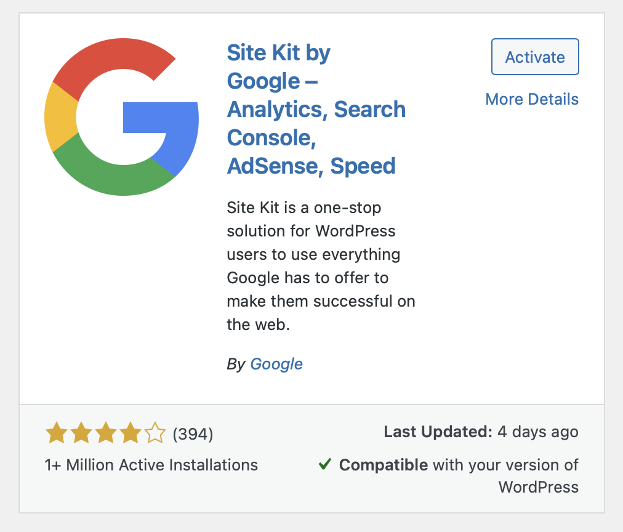
Task: Click the (394) ratings count
Action: click(193, 434)
